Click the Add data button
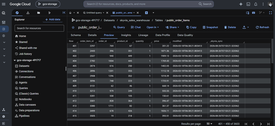275x126 pixels. [x=53, y=20]
